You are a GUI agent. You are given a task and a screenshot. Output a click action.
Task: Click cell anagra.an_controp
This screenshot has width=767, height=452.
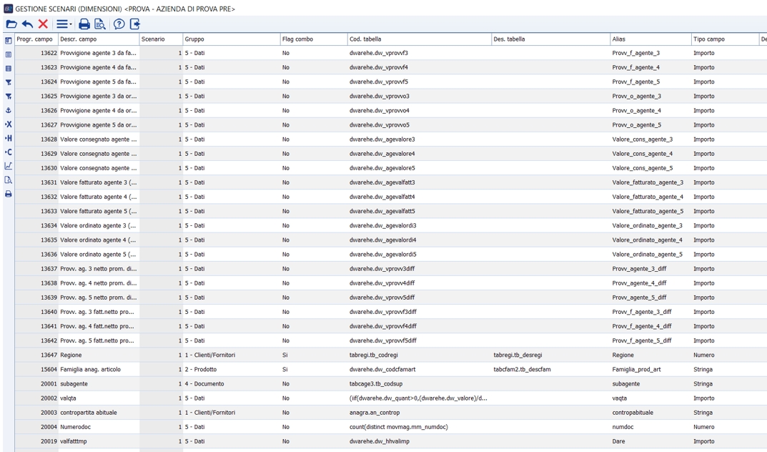pyautogui.click(x=419, y=413)
